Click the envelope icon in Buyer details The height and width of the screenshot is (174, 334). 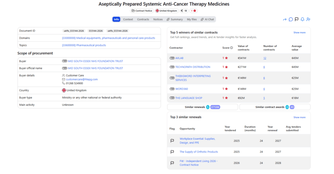coord(64,79)
